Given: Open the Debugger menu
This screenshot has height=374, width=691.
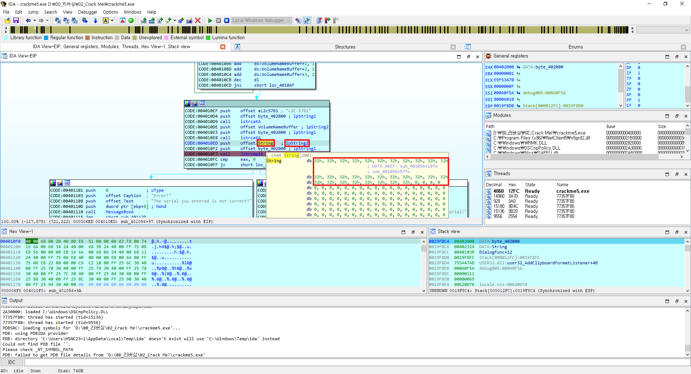Looking at the screenshot, I should 87,12.
